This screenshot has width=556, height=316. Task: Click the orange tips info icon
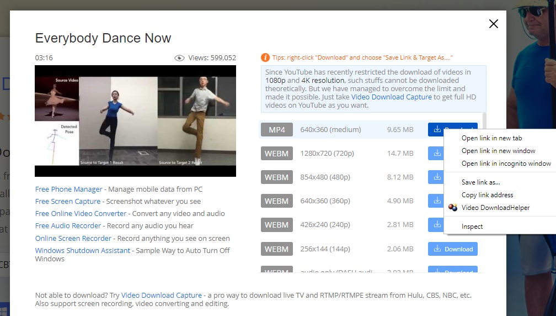point(265,57)
